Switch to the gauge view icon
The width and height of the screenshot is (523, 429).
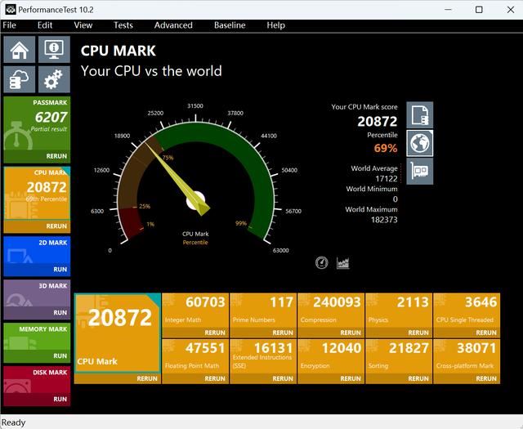(321, 262)
